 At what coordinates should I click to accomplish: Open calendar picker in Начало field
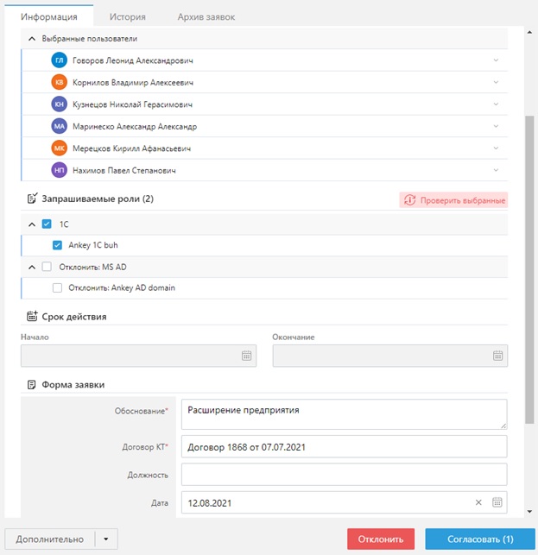[246, 356]
